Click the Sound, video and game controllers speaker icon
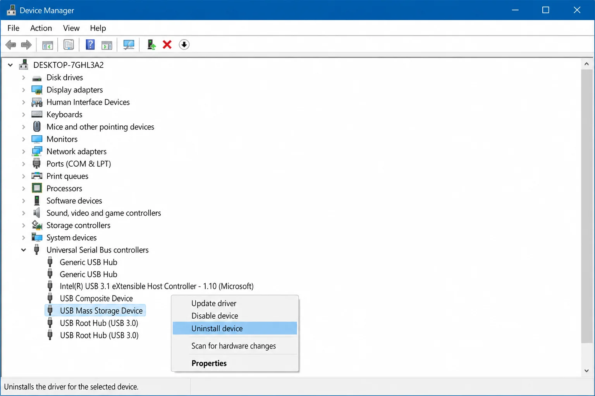Screen dimensions: 595x396 point(37,213)
